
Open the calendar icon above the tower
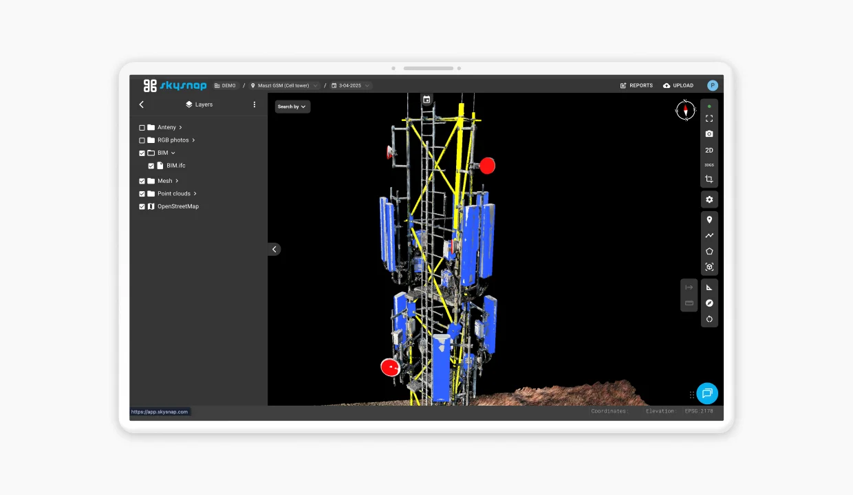pyautogui.click(x=426, y=100)
